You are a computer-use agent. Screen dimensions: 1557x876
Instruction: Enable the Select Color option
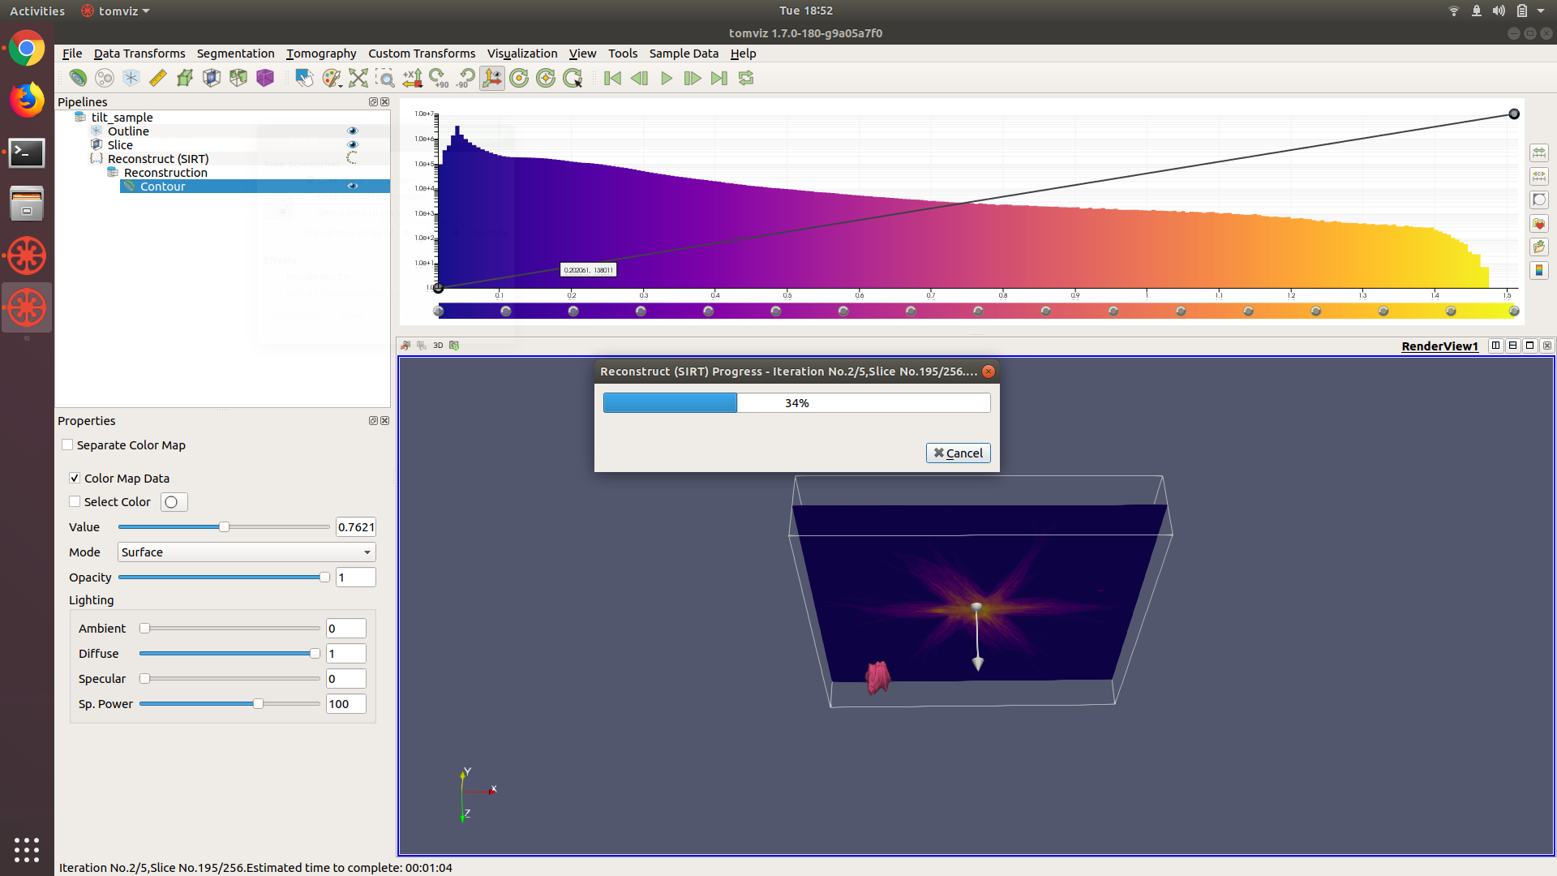point(74,501)
